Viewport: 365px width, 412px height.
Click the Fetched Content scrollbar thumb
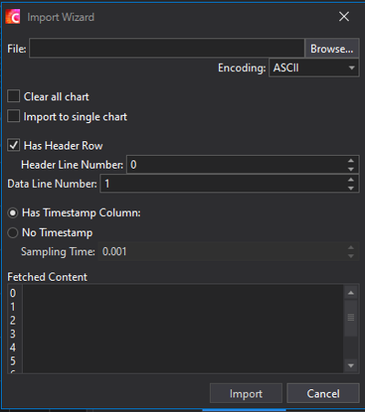pos(350,318)
